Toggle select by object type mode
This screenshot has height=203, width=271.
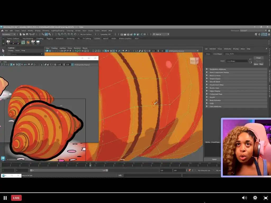(x=46, y=34)
